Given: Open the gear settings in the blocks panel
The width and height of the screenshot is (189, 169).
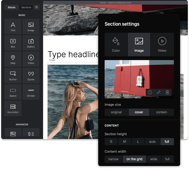Looking at the screenshot, I should point(36,7).
